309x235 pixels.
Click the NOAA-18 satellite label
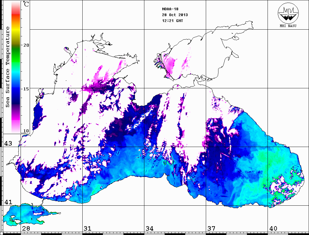(x=170, y=9)
